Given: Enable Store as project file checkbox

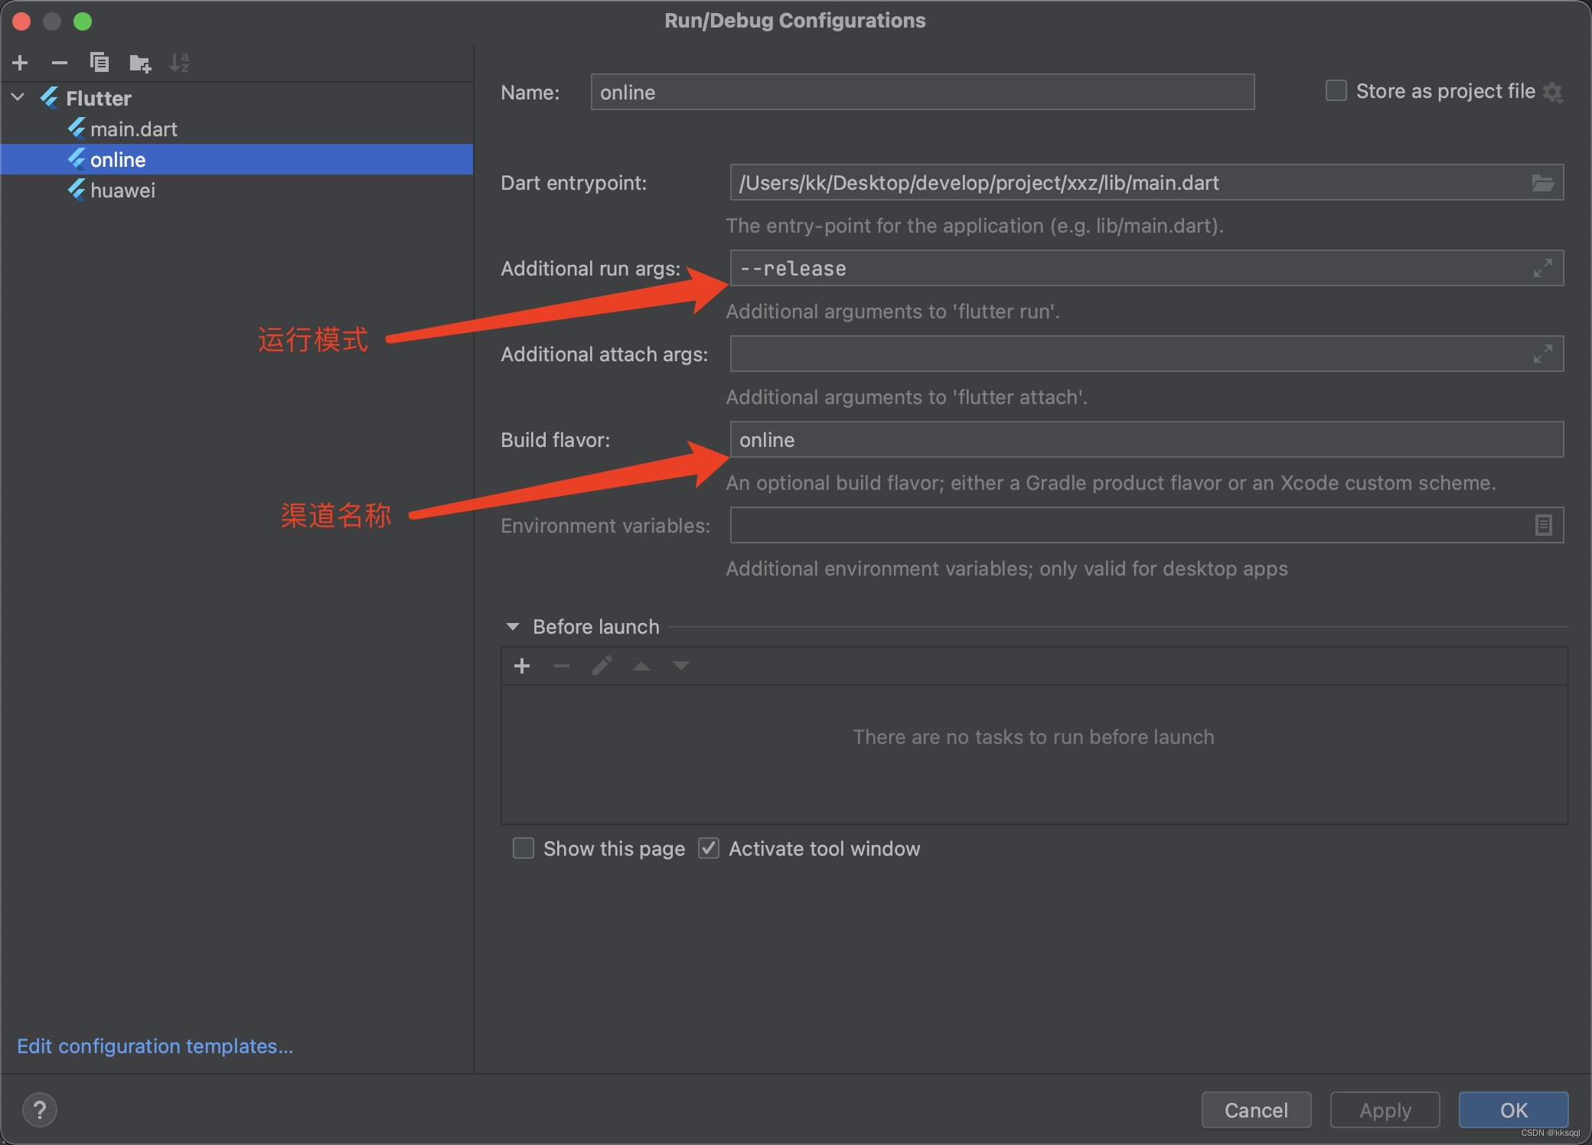Looking at the screenshot, I should [x=1336, y=91].
